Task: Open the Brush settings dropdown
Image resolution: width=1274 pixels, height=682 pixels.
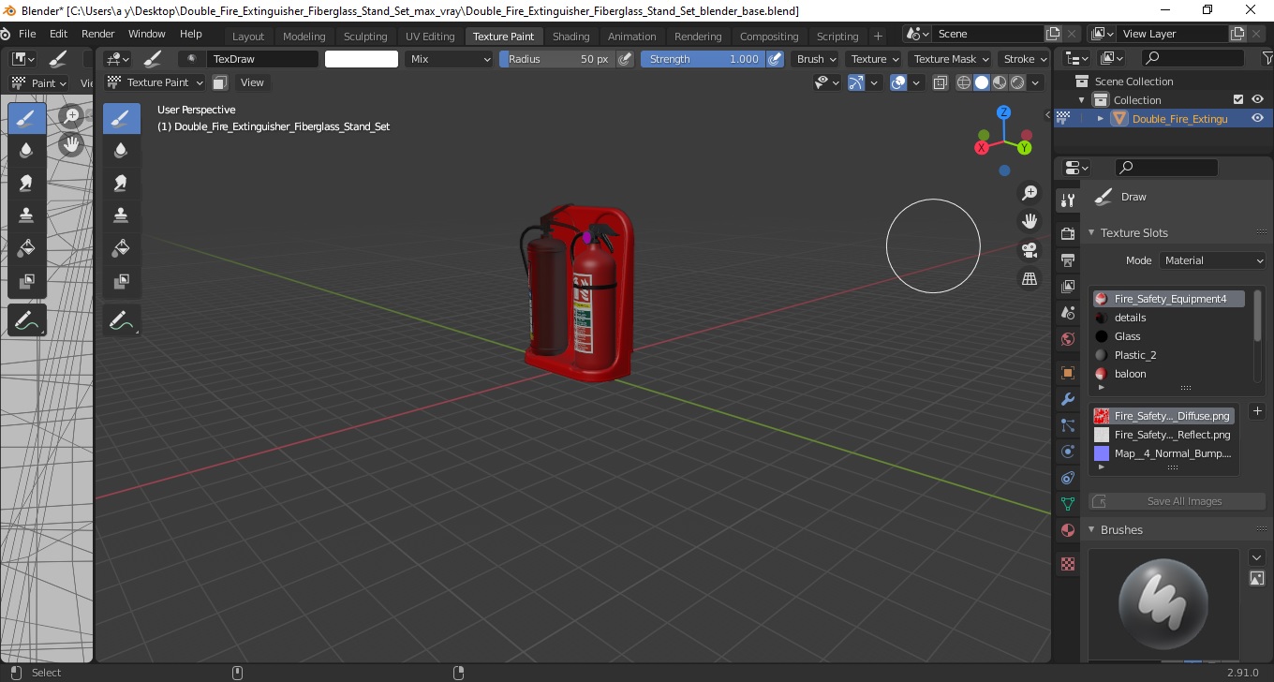Action: (816, 59)
